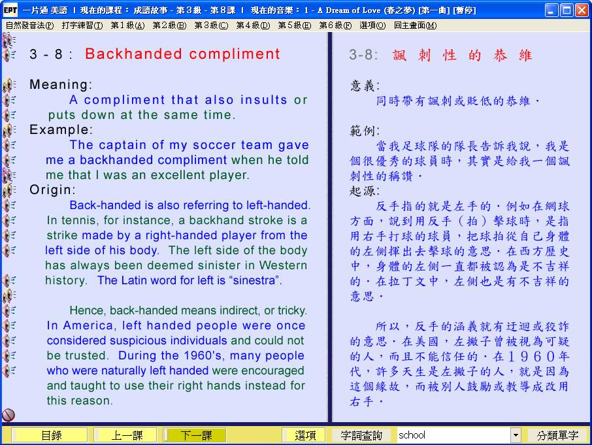Click speaker icon beside 'Meaning:' heading
592x445 pixels.
click(x=8, y=85)
